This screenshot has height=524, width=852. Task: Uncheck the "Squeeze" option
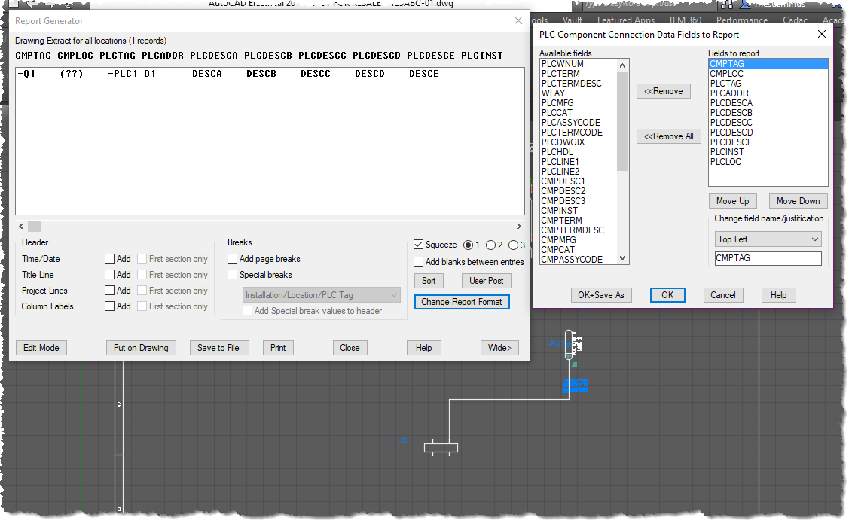click(417, 244)
